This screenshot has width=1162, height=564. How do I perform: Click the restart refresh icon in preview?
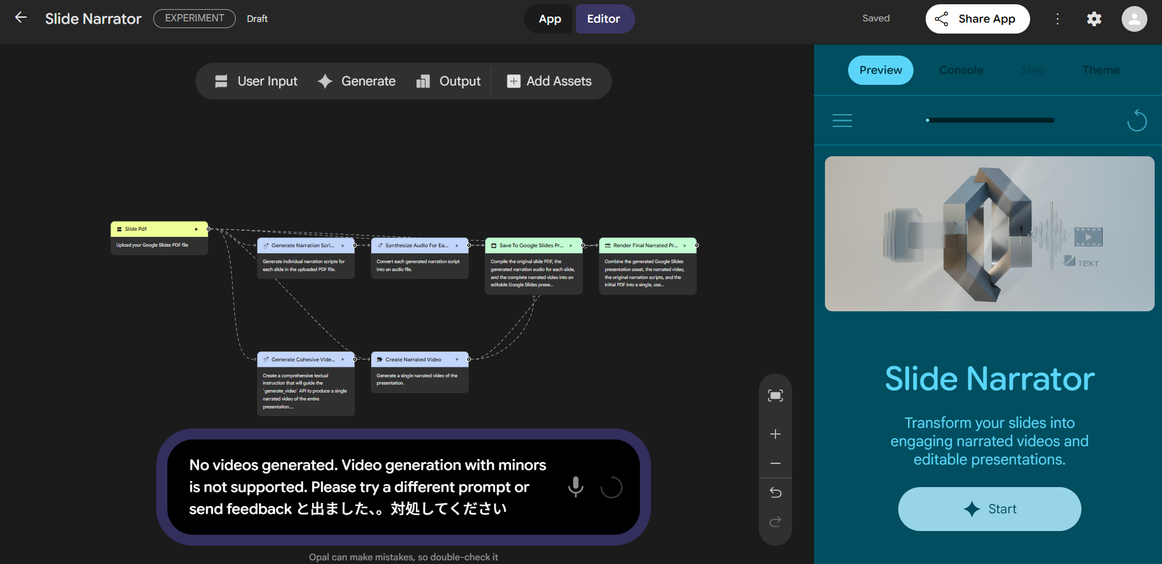pyautogui.click(x=1136, y=120)
